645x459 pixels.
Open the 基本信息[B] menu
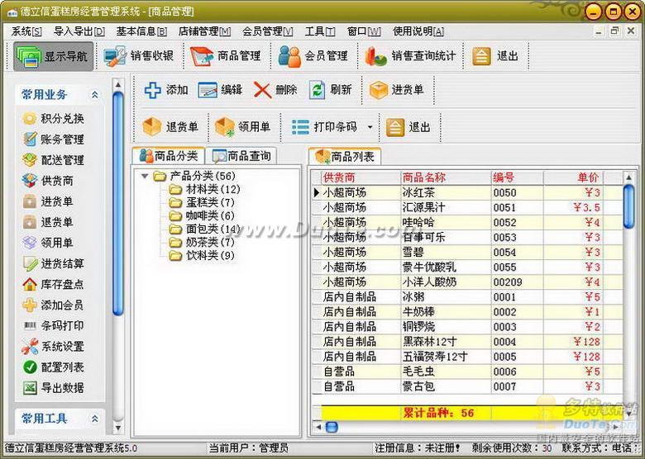point(141,31)
